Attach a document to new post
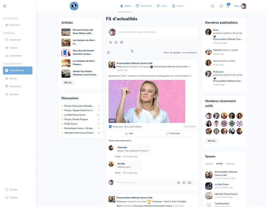 116,42
